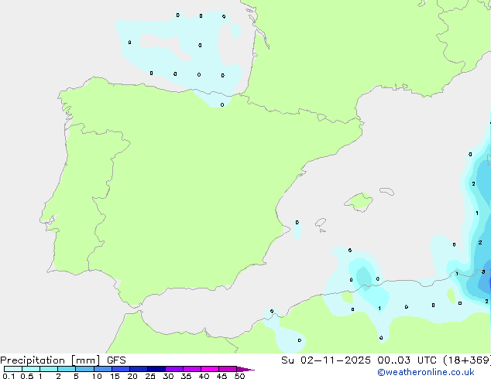Select the "0.1" legend label
This screenshot has width=491, height=379.
(x=9, y=376)
